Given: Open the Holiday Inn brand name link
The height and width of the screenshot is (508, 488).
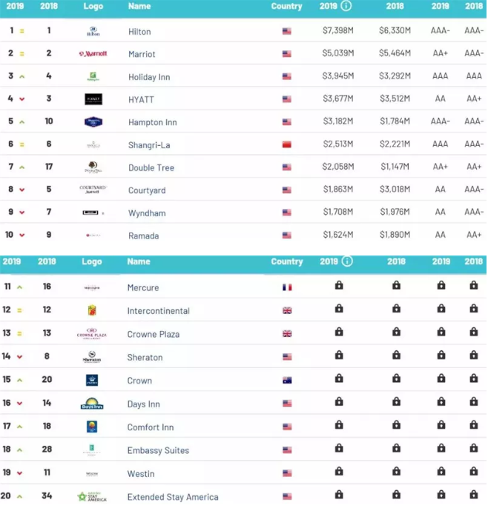Looking at the screenshot, I should [x=150, y=76].
